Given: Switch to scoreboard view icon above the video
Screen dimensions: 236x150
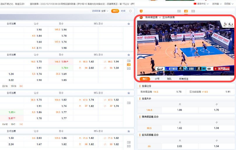Looking at the screenshot, I should click(x=179, y=11).
